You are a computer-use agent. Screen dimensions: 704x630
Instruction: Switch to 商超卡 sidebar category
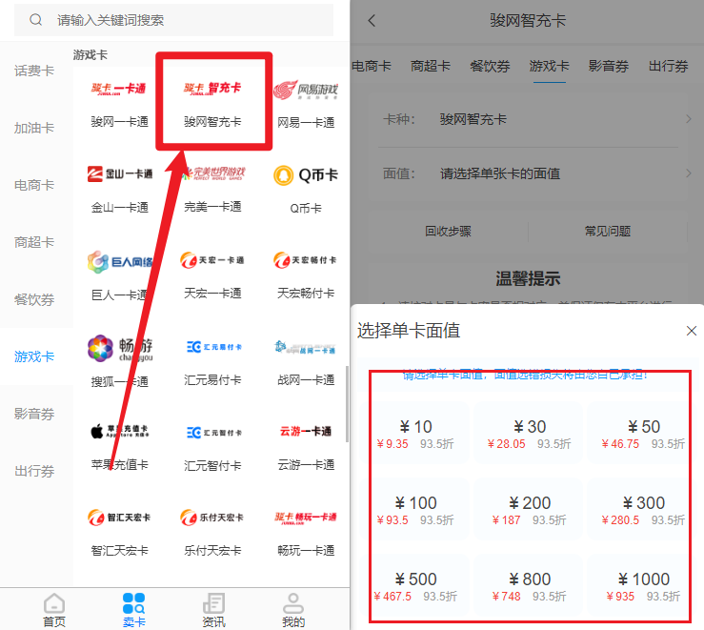[34, 242]
